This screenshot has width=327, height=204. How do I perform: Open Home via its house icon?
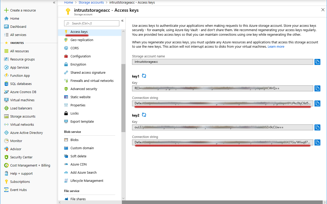click(6, 18)
